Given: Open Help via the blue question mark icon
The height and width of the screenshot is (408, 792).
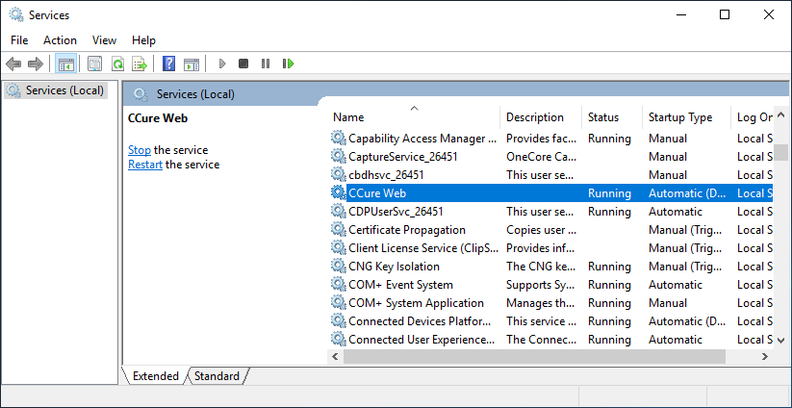Looking at the screenshot, I should pyautogui.click(x=168, y=64).
